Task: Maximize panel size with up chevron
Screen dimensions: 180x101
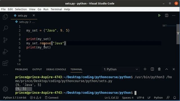Action: 166,69
